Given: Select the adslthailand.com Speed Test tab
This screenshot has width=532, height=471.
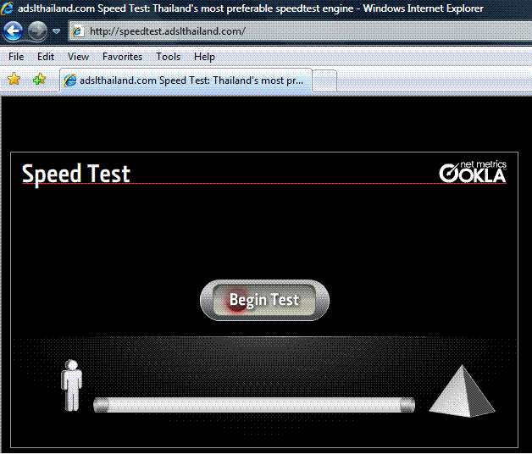Looking at the screenshot, I should click(186, 80).
